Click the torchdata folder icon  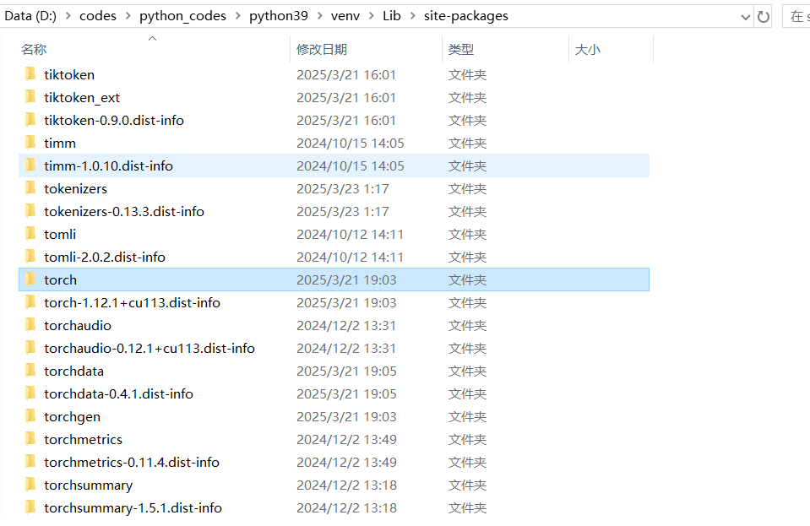point(30,371)
